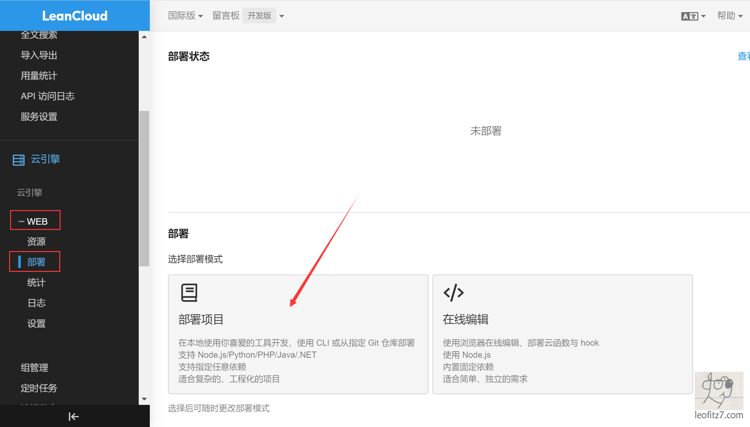Choose the 部署项目 deployment mode card

[298, 334]
